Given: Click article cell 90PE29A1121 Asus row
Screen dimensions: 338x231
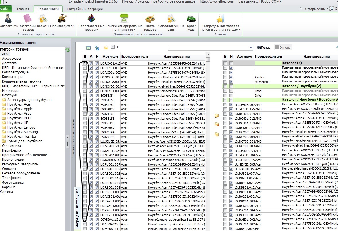Looking at the screenshot, I should tap(110, 219).
